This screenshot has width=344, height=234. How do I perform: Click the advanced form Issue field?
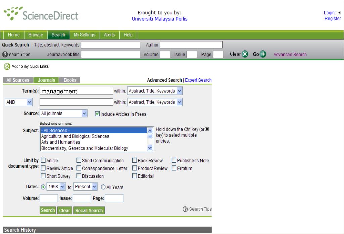82,198
